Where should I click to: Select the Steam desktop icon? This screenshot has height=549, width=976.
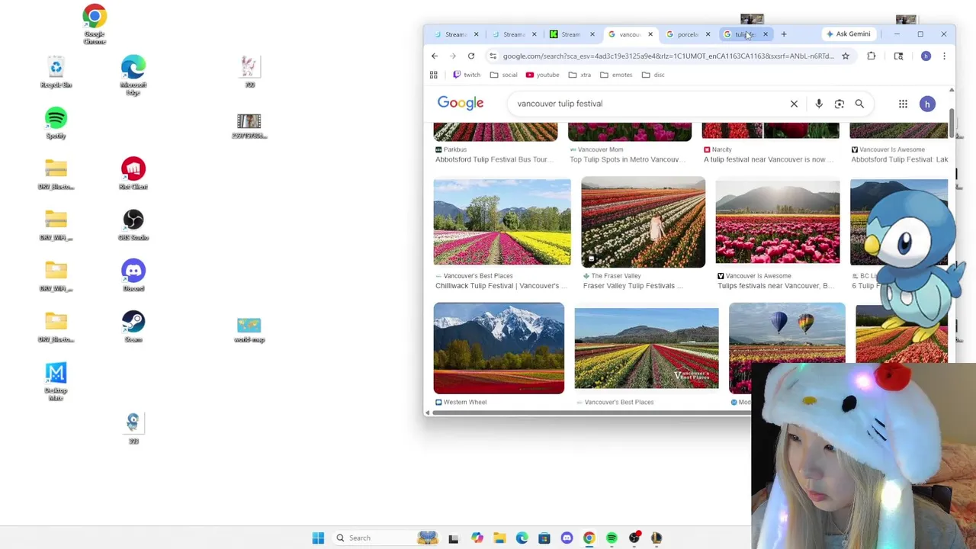133,326
